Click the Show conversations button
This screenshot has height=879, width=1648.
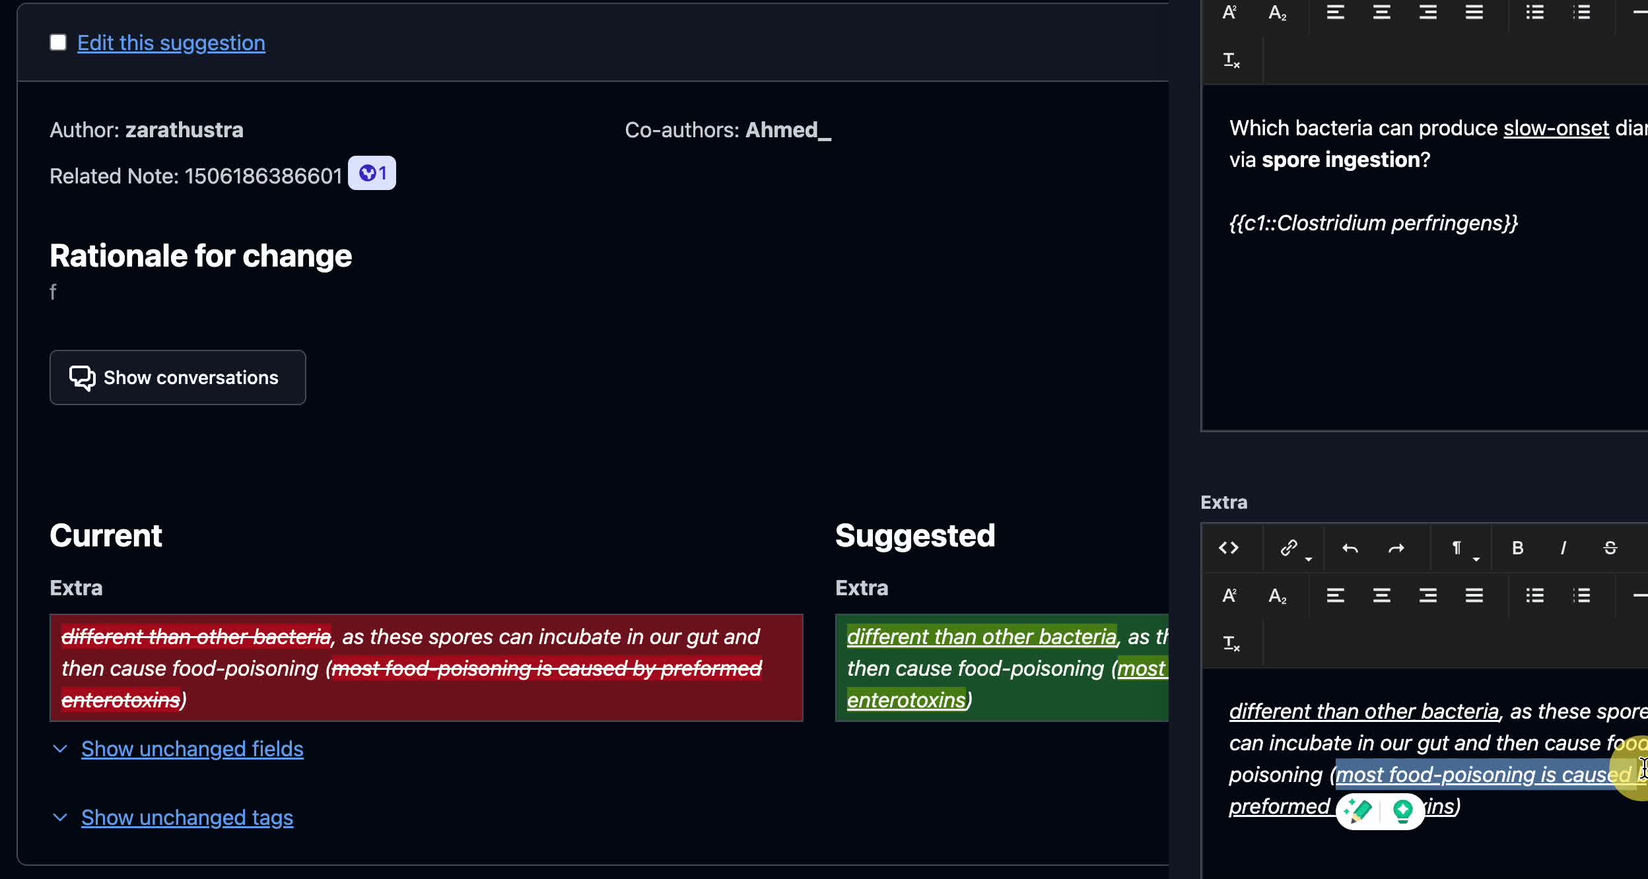coord(178,377)
